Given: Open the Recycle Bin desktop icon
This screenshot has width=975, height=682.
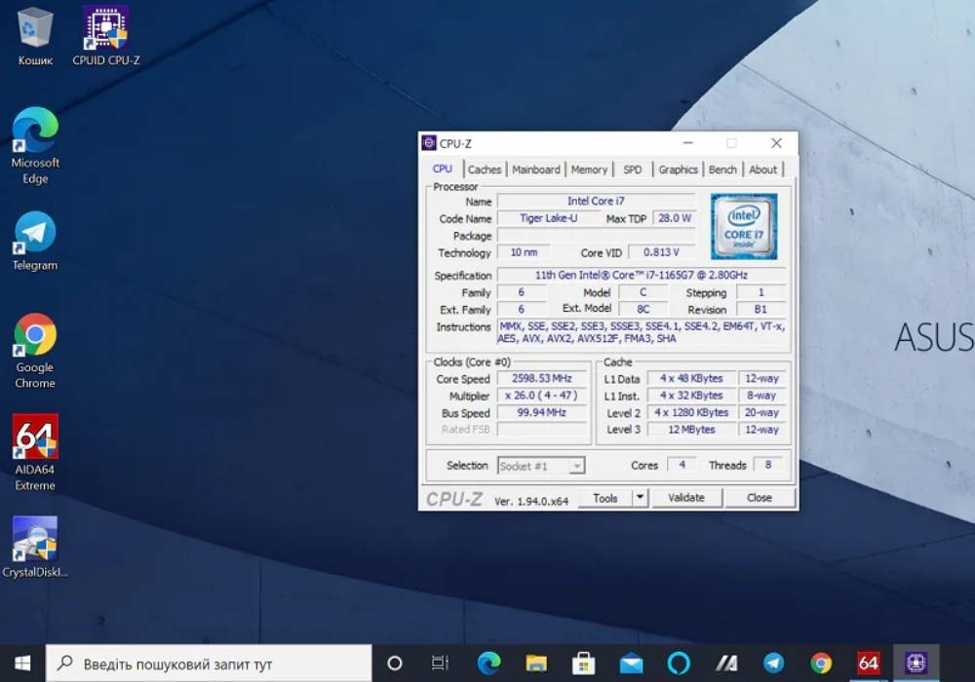Looking at the screenshot, I should [35, 36].
